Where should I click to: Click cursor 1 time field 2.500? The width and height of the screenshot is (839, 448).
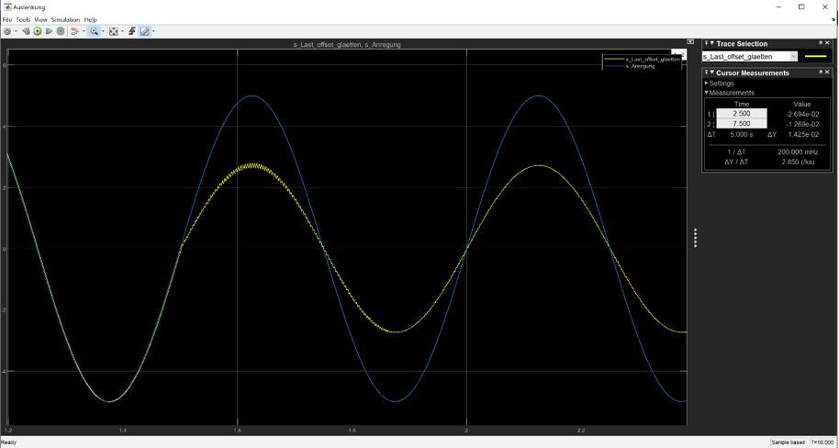[x=741, y=114]
